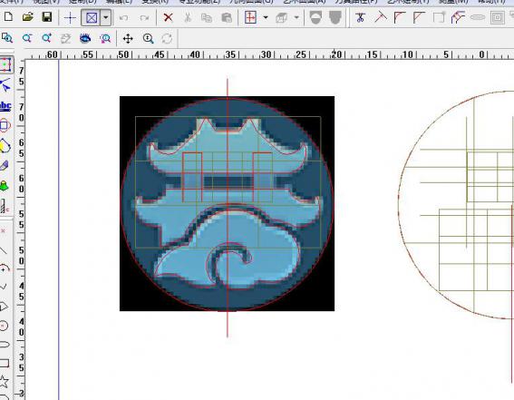The width and height of the screenshot is (514, 400).
Task: Toggle the blue crosshair cursor button
Action: tap(70, 18)
